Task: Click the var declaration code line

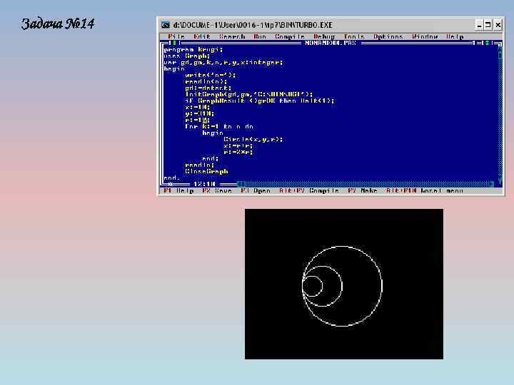Action: [223, 63]
